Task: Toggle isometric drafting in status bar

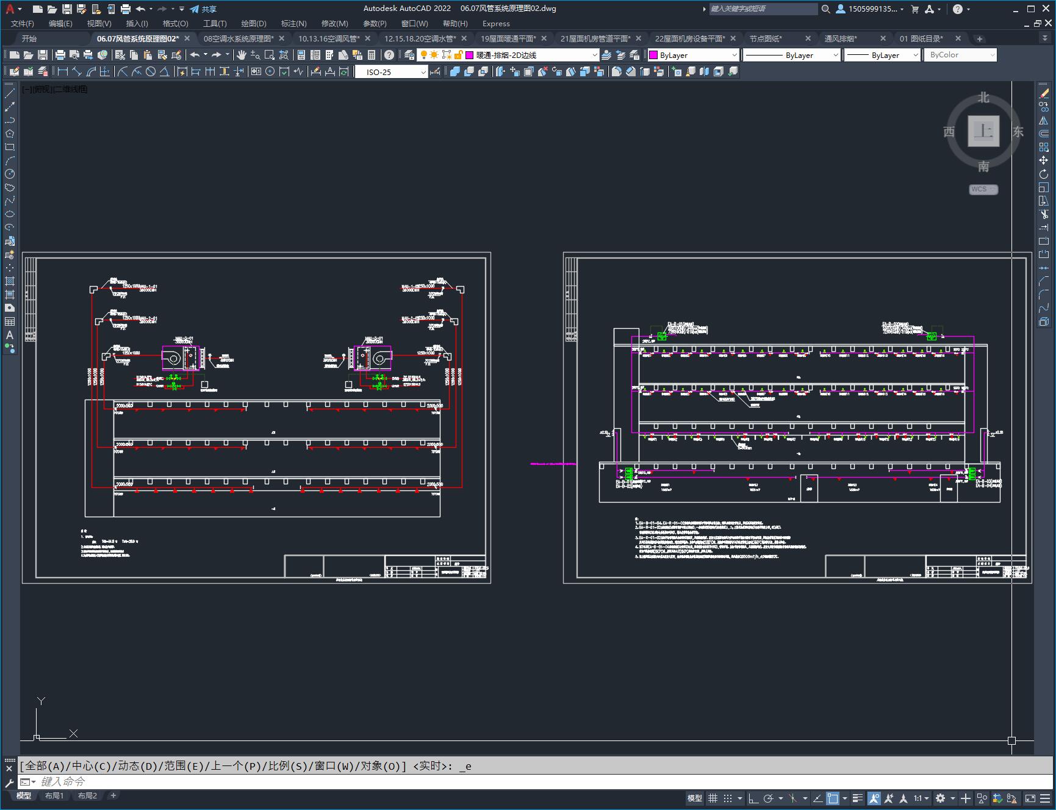Action: click(793, 798)
